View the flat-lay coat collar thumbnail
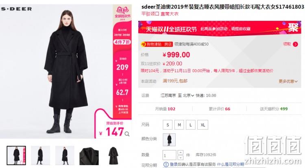This screenshot has width=305, height=168. (89, 155)
